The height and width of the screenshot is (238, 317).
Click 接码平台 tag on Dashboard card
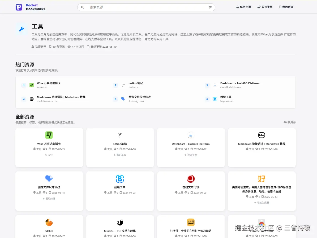(x=191, y=155)
